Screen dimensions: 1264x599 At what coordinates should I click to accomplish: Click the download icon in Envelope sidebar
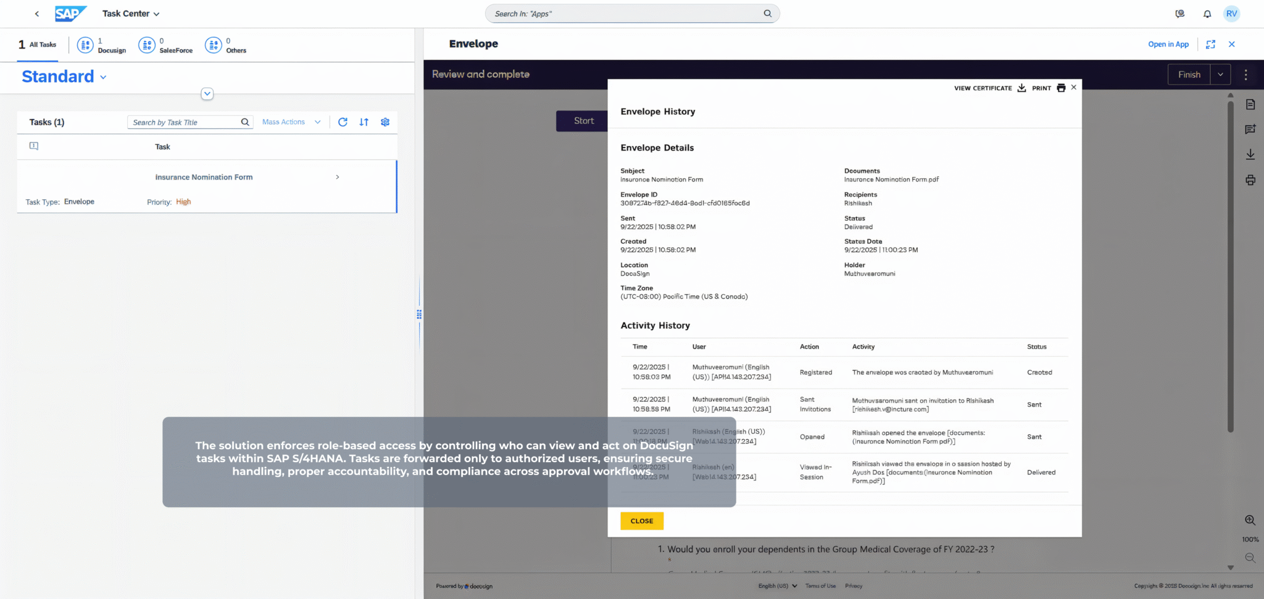coord(1251,154)
